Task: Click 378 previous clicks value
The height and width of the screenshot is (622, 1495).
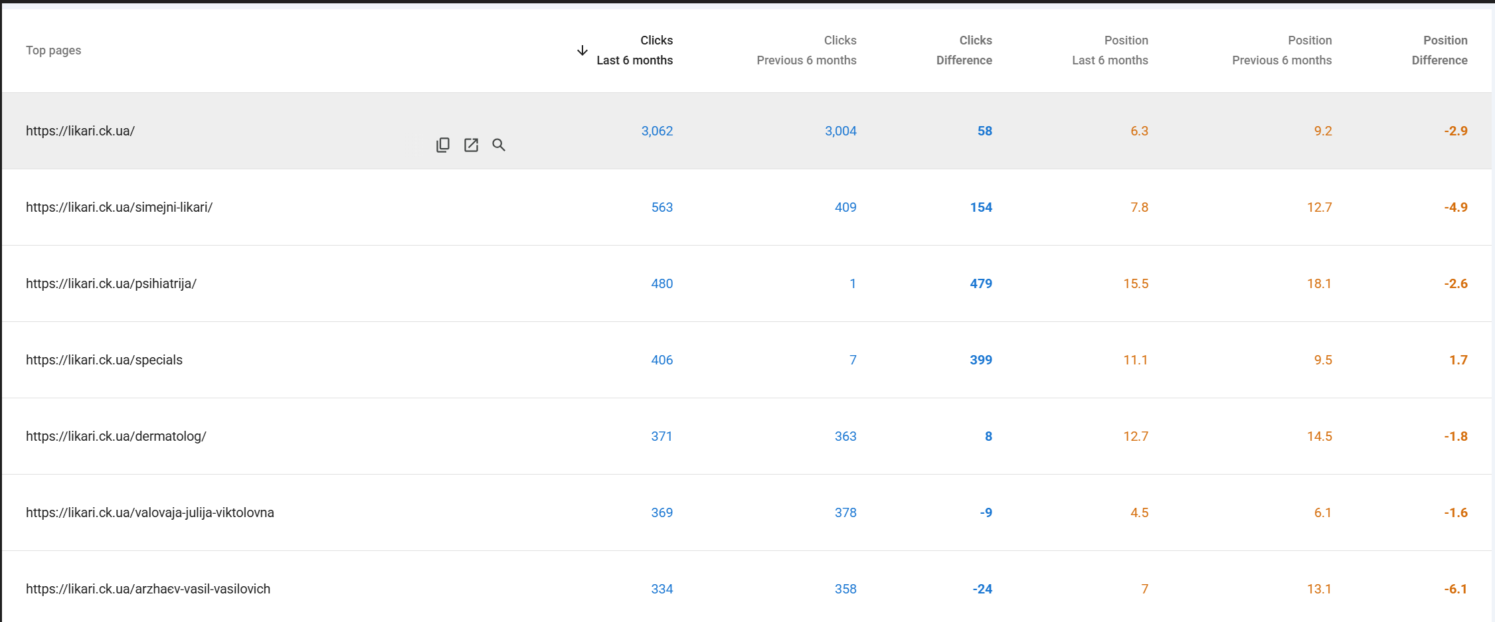Action: (845, 512)
